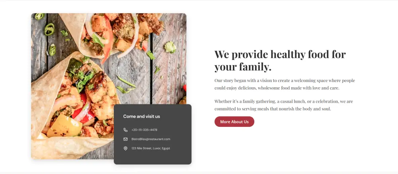Click the Our story began paragraph
The height and width of the screenshot is (174, 398).
[285, 84]
